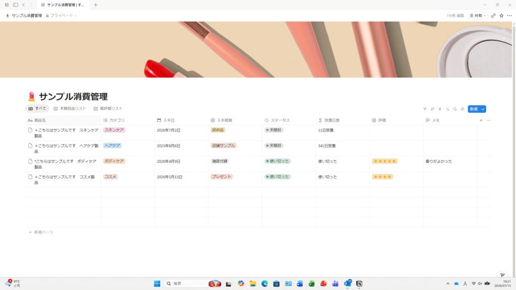Open Excel from the taskbar
The image size is (516, 290).
click(311, 283)
